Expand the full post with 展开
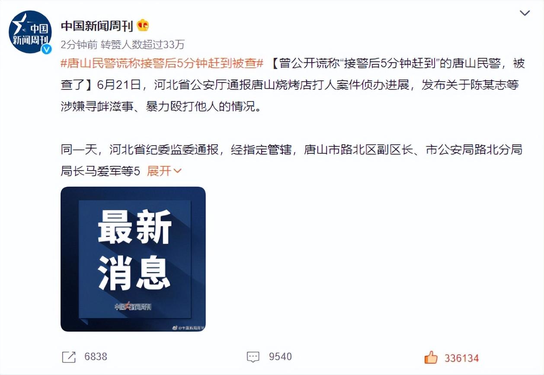Image resolution: width=544 pixels, height=375 pixels. coord(159,171)
